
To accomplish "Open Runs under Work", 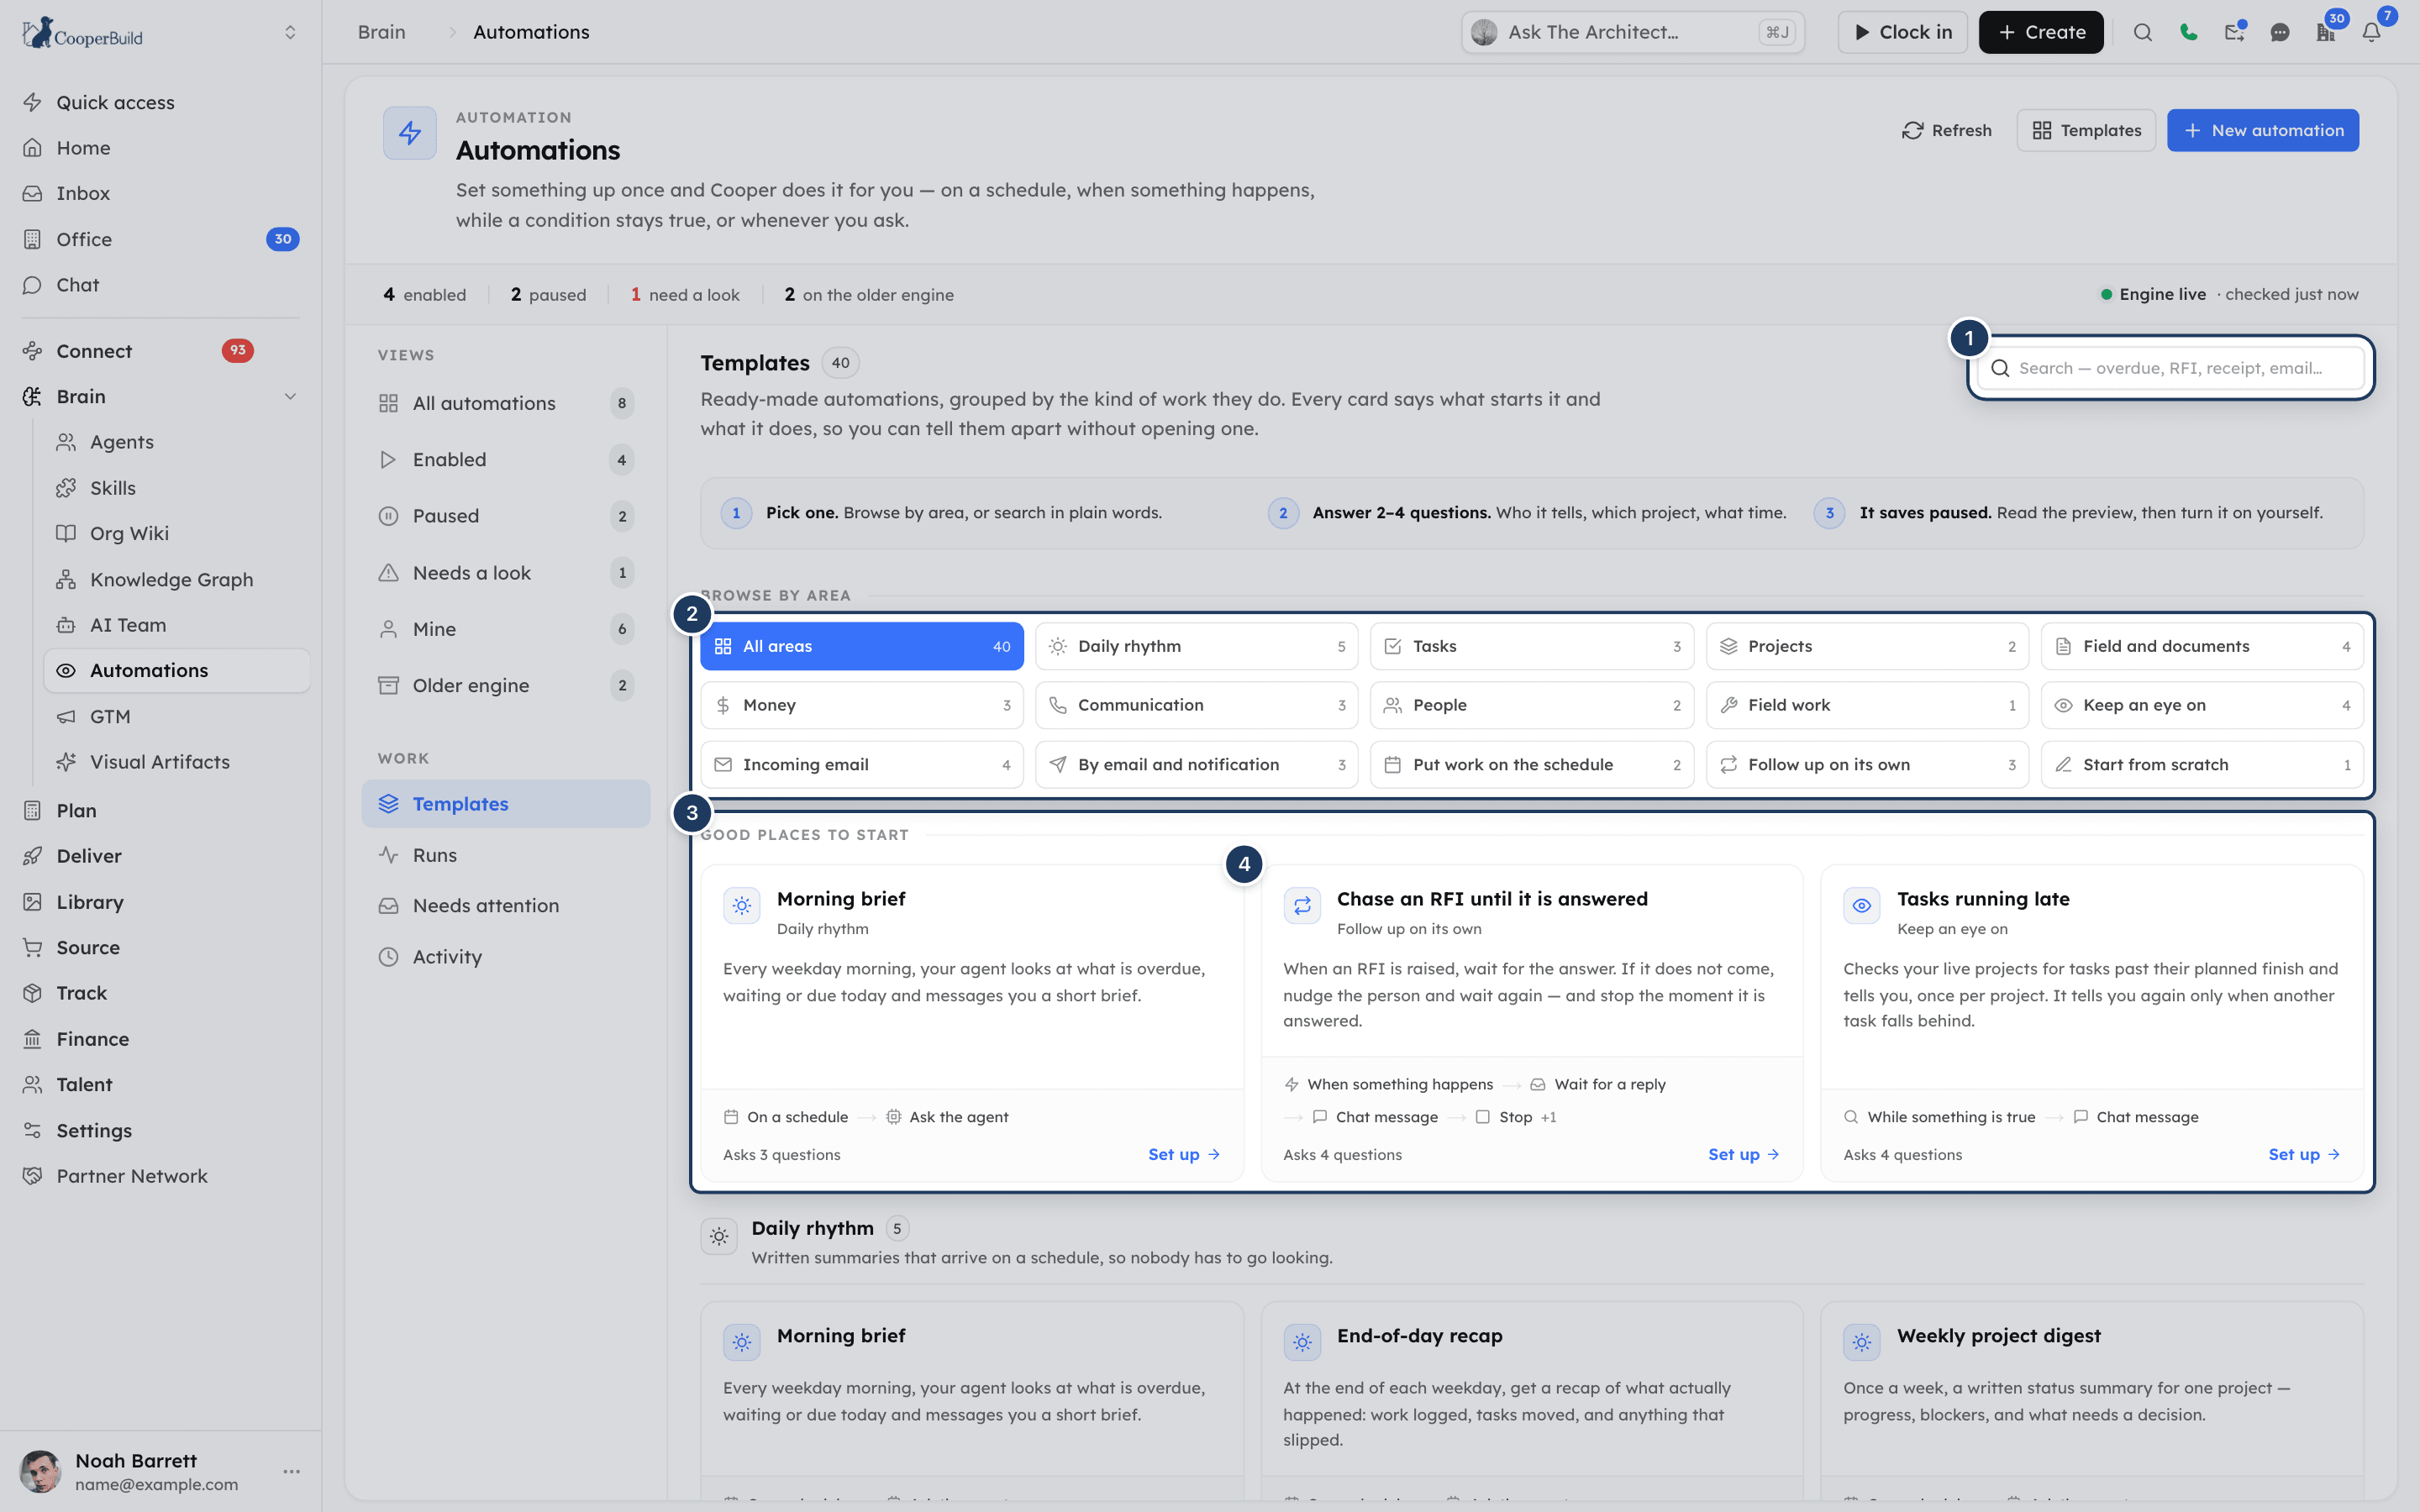I will pos(506,855).
